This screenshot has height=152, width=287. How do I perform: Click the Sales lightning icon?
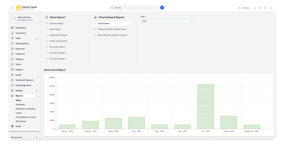12,38
